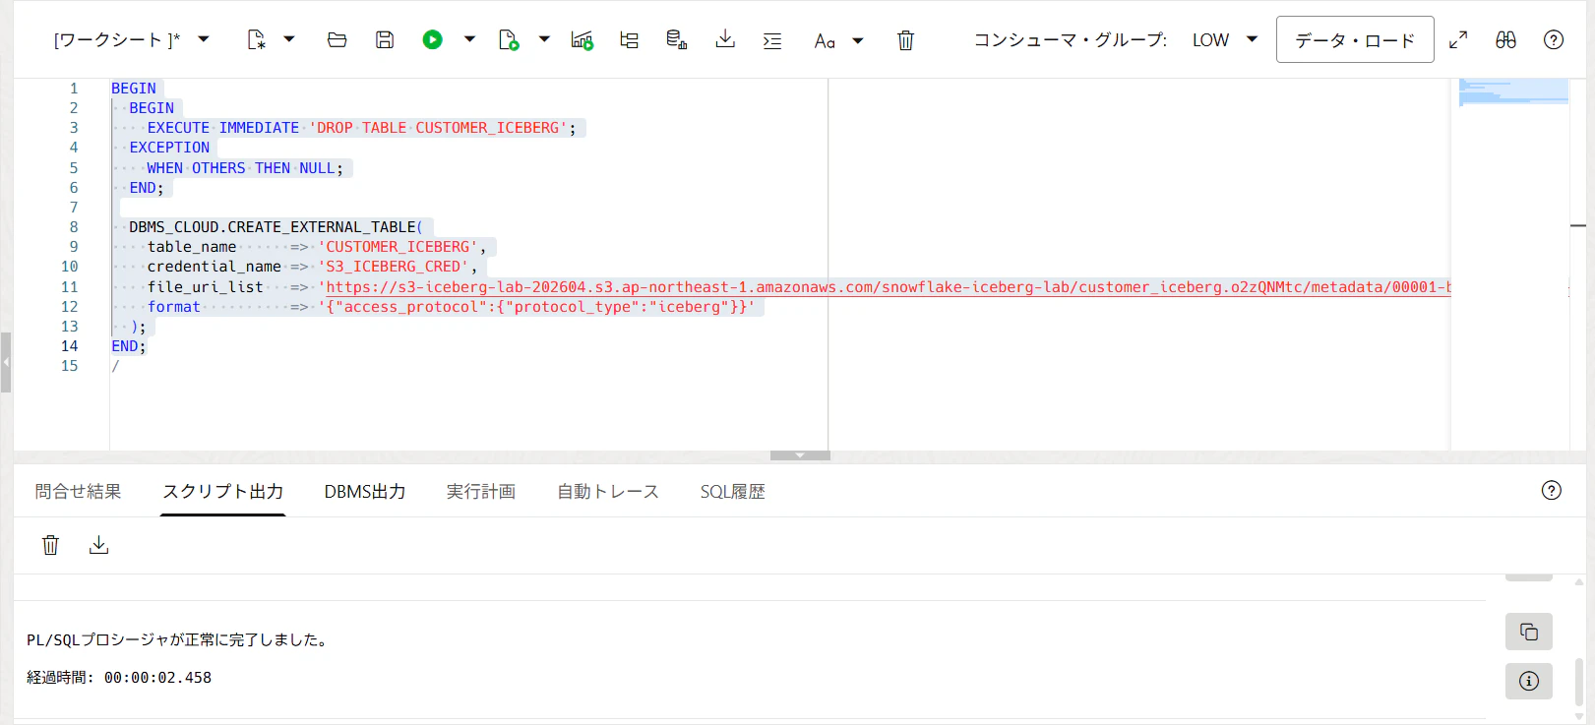This screenshot has width=1595, height=725.
Task: Clear script output with trash icon
Action: pos(50,545)
